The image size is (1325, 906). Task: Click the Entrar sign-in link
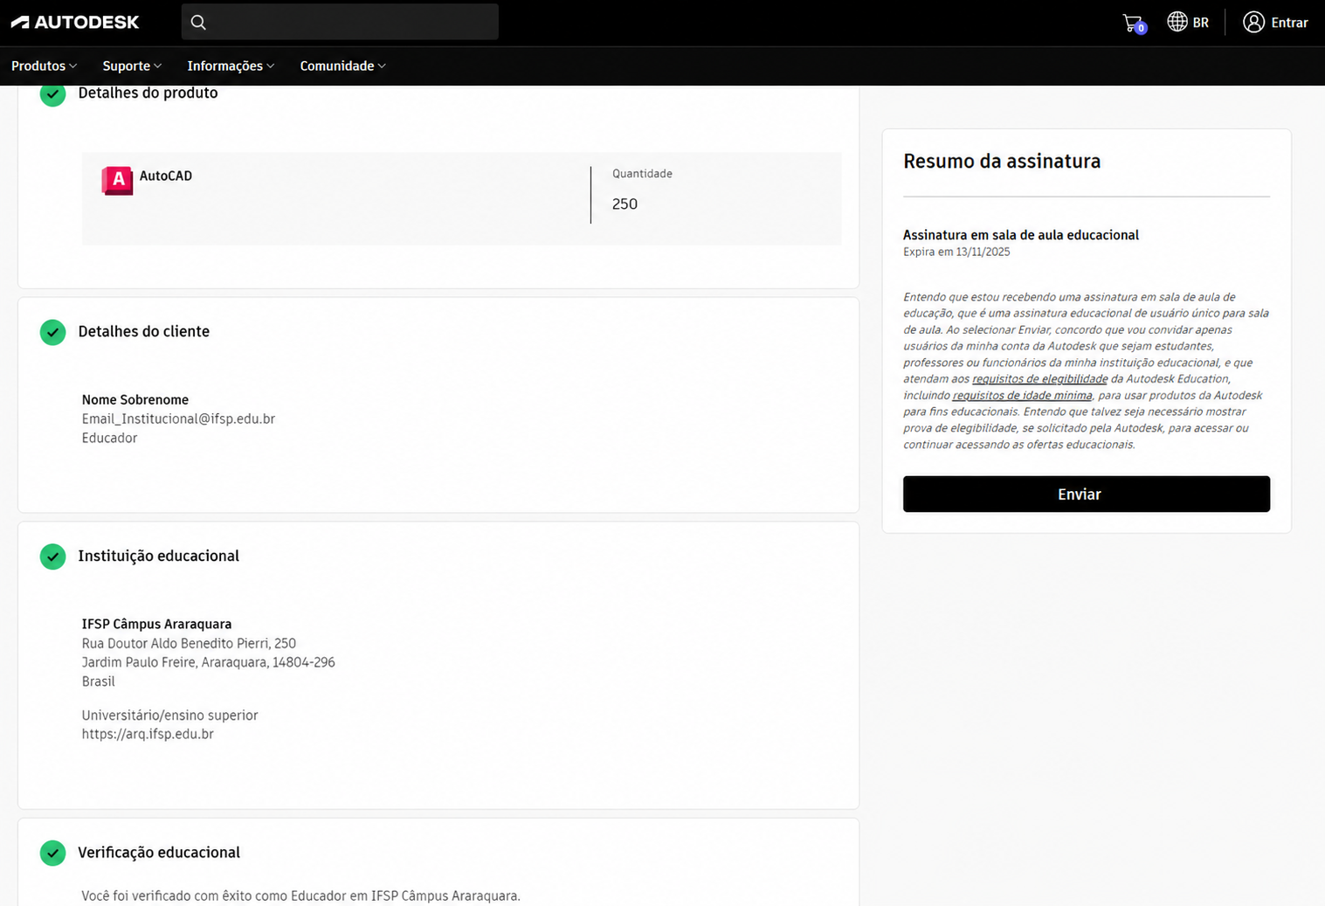(x=1289, y=23)
